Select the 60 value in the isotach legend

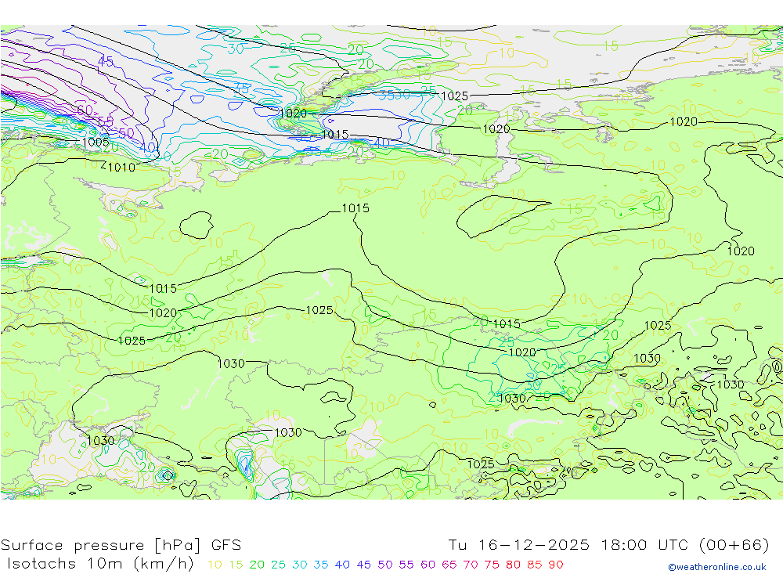pyautogui.click(x=428, y=565)
